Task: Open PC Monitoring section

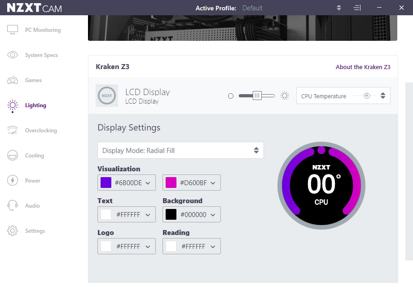Action: (43, 30)
